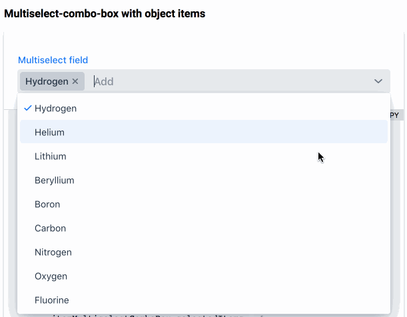Click the code snippet text below the dropdown
Screen dimensions: 407x317
[148, 316]
